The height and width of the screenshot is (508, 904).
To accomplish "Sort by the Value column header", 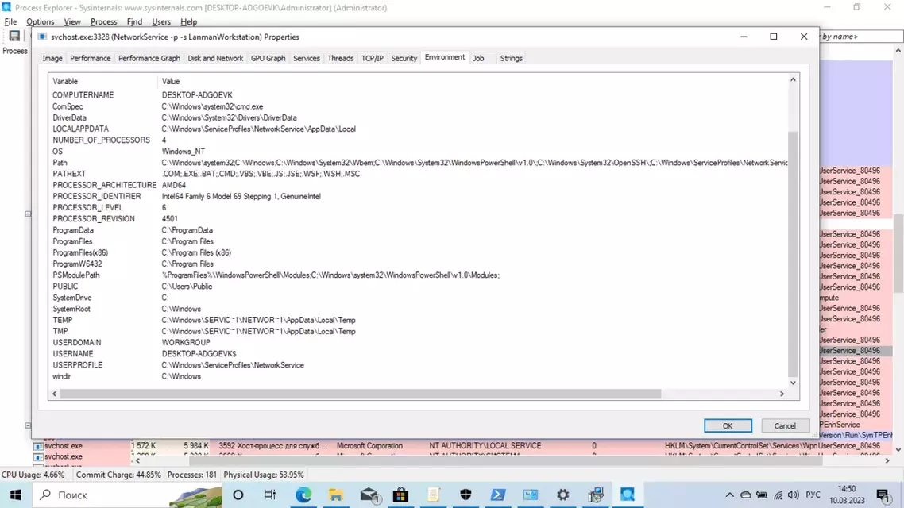I will click(x=473, y=81).
